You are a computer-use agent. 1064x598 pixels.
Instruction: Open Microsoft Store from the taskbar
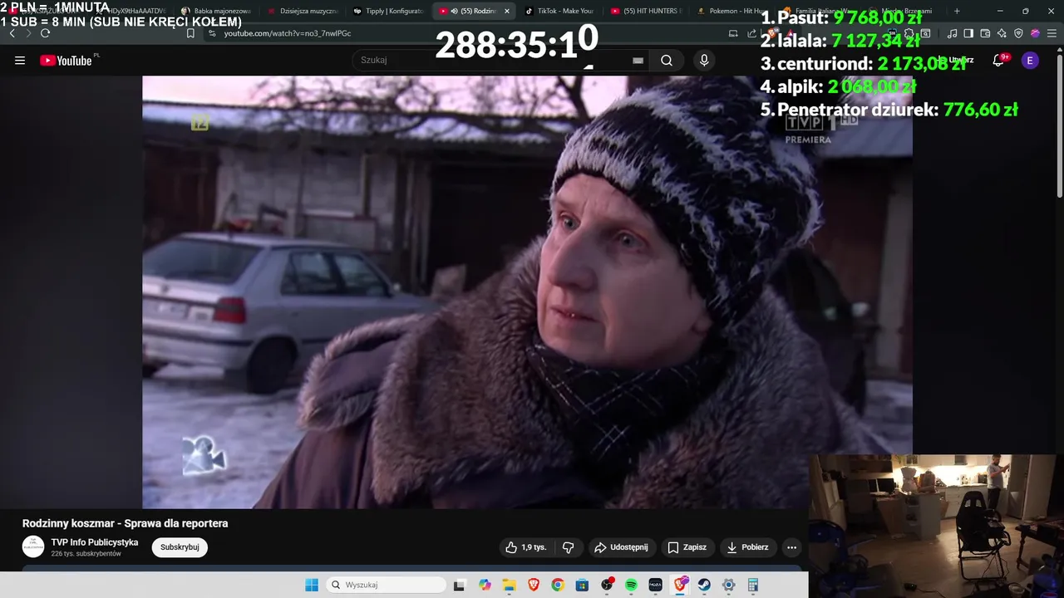click(x=582, y=585)
